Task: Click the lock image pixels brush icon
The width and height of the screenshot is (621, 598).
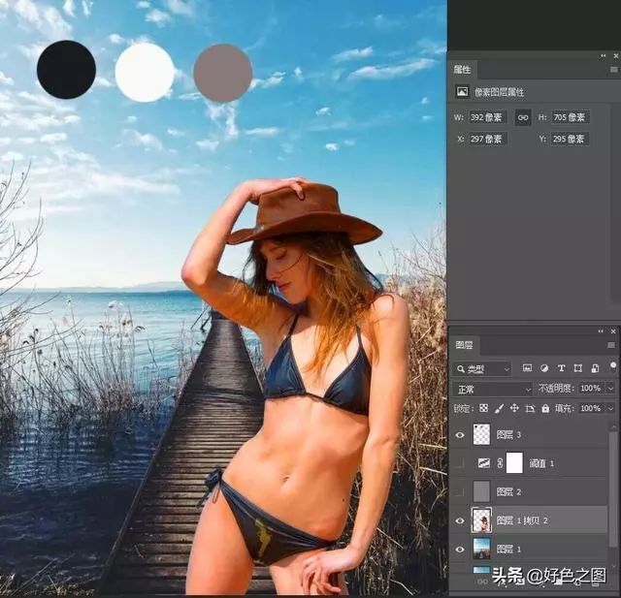Action: click(499, 409)
